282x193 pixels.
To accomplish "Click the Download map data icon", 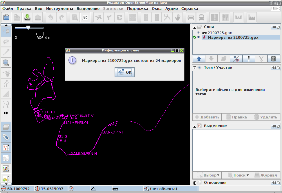I will click(27, 17).
